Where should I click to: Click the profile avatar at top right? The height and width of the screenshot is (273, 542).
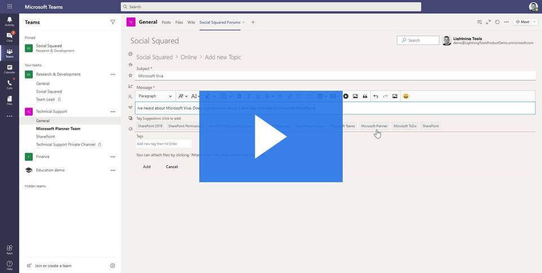(534, 7)
